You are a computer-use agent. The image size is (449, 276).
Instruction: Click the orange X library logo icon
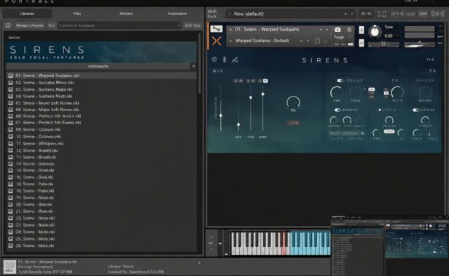pos(216,41)
